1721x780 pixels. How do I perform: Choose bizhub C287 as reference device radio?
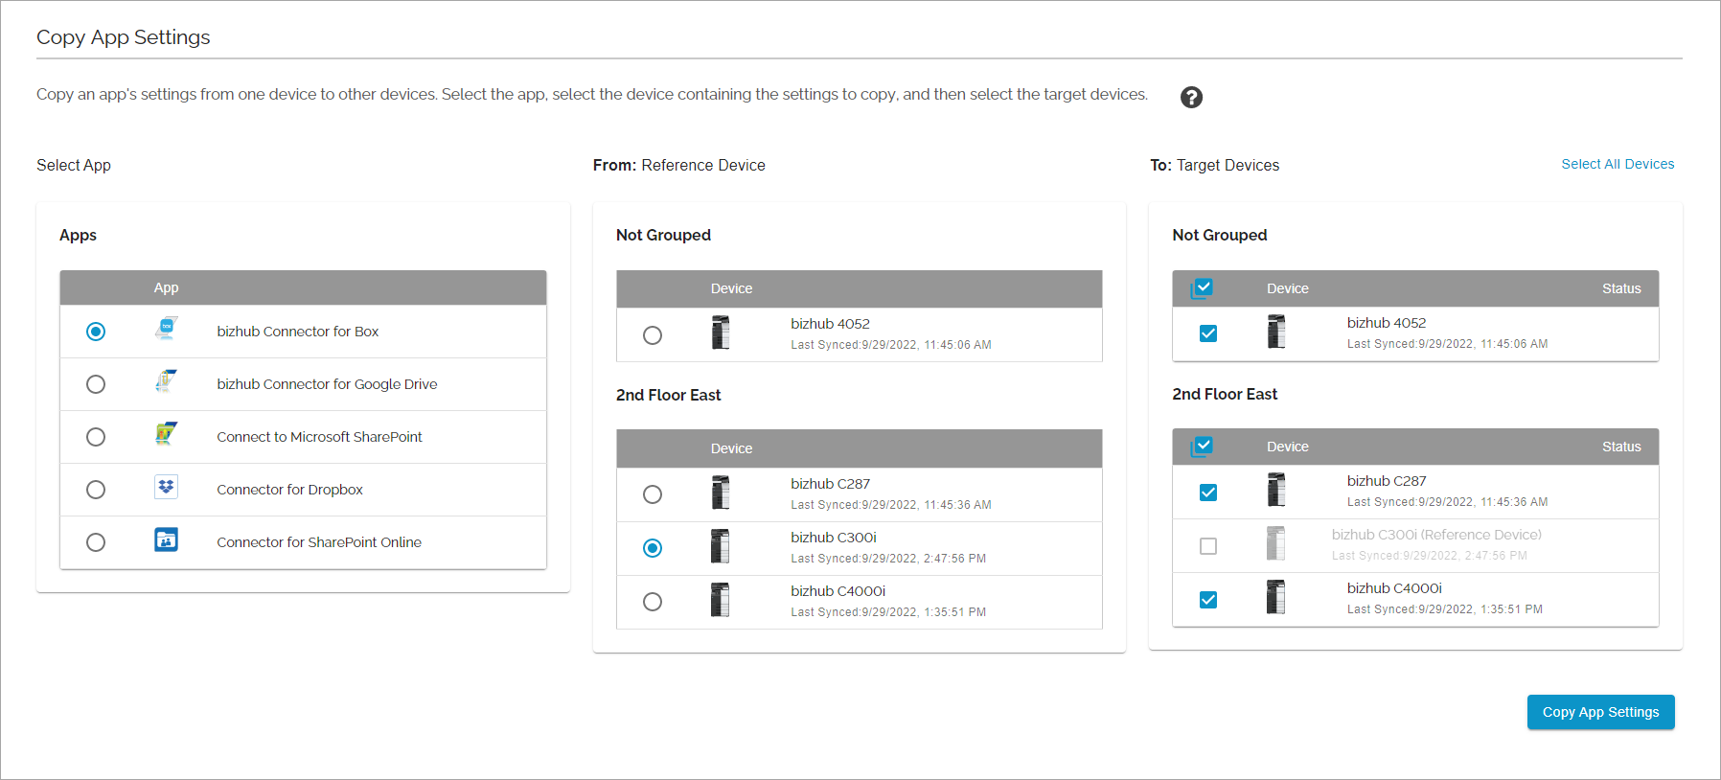pos(653,494)
